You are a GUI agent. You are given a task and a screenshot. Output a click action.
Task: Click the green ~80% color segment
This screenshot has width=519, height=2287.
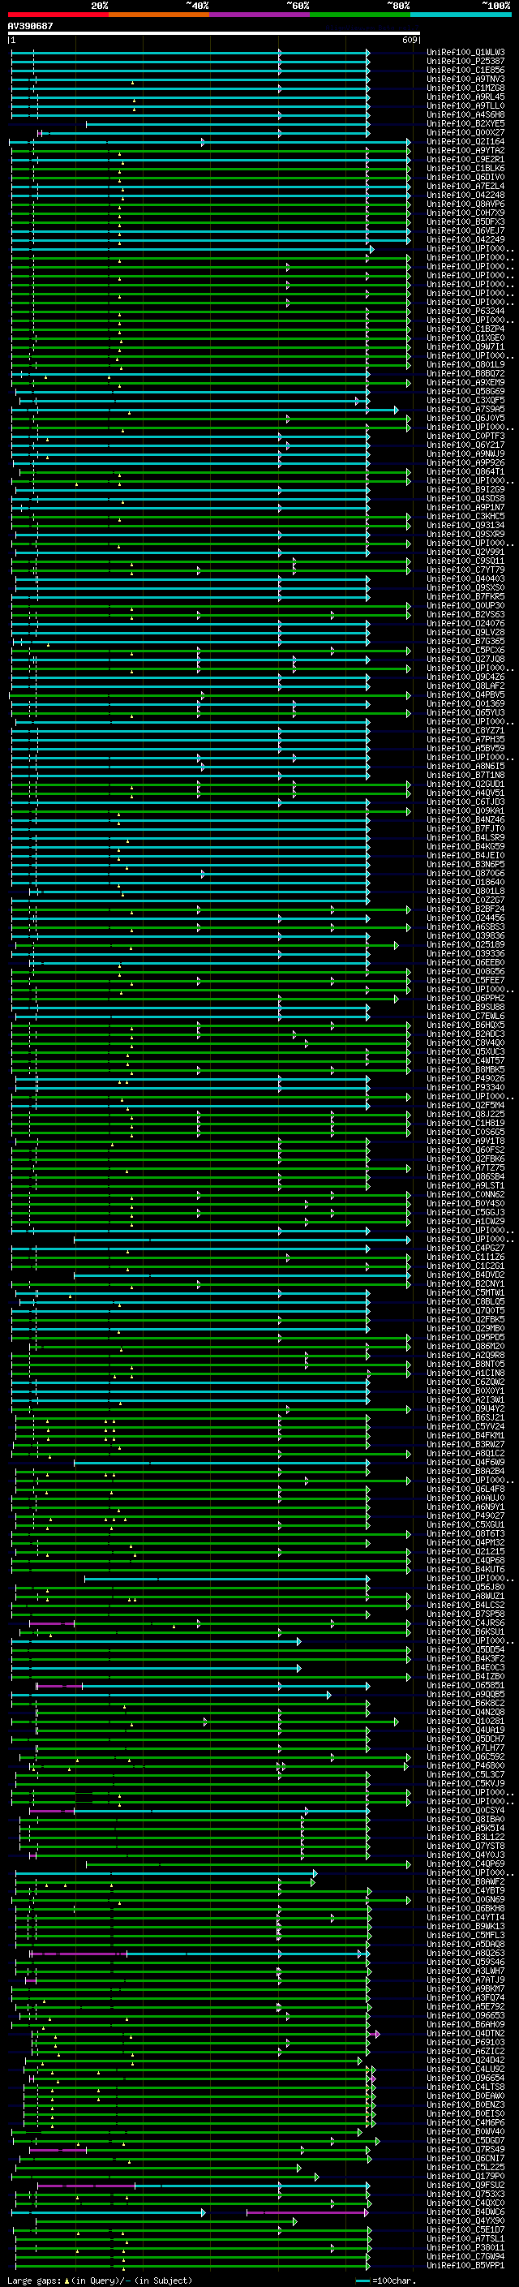[360, 15]
